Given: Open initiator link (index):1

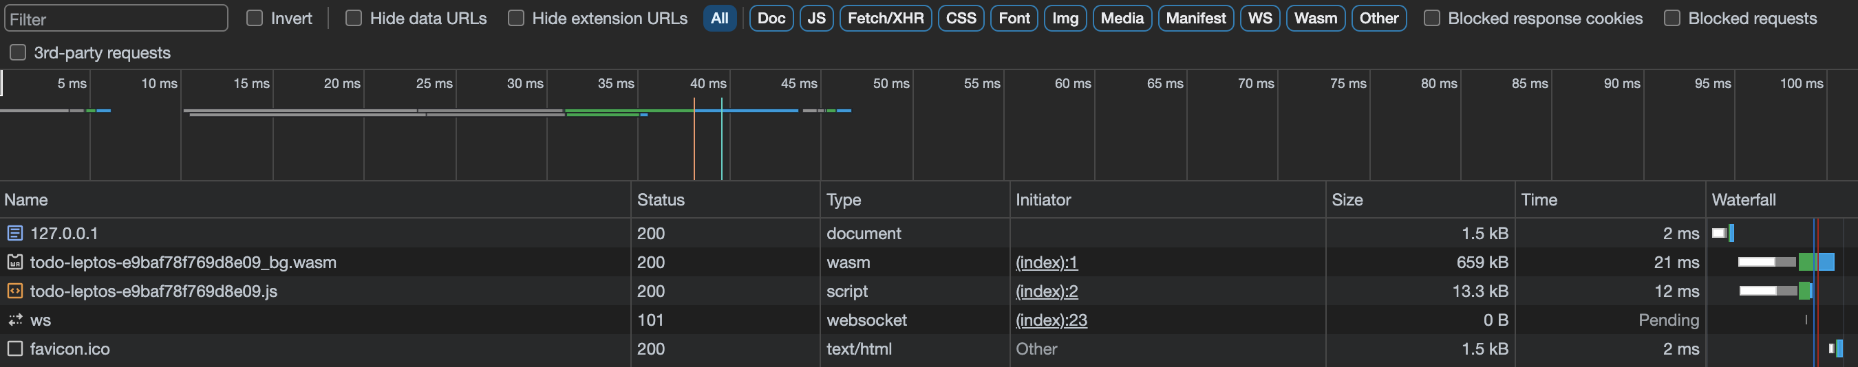Looking at the screenshot, I should pos(1046,262).
